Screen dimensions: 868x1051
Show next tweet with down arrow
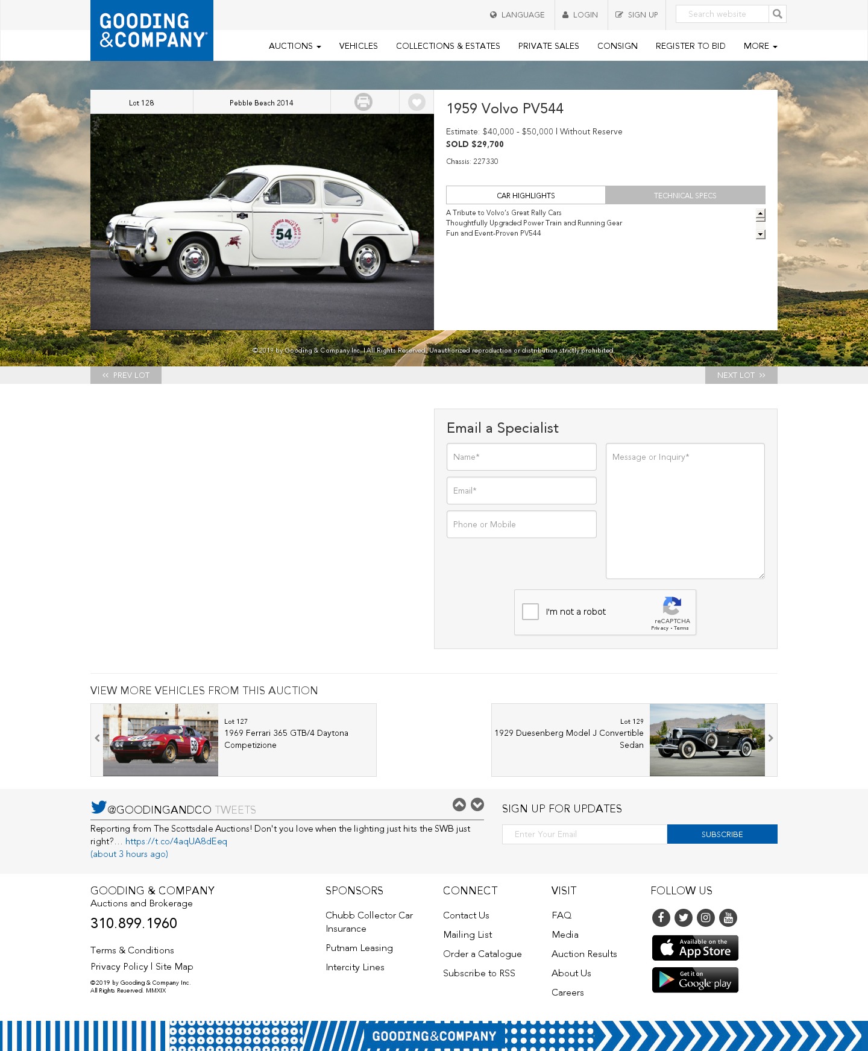click(477, 805)
